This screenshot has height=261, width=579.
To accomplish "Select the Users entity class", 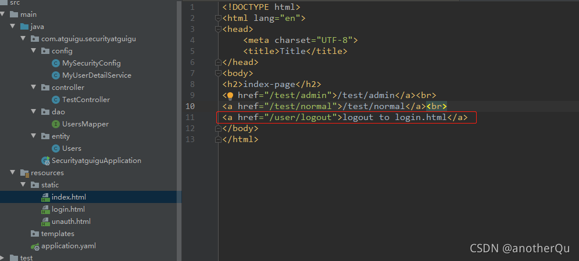I will pos(72,148).
